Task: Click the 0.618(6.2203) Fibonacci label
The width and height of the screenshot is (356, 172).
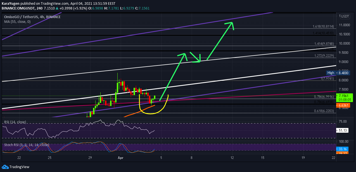Action: (324, 111)
